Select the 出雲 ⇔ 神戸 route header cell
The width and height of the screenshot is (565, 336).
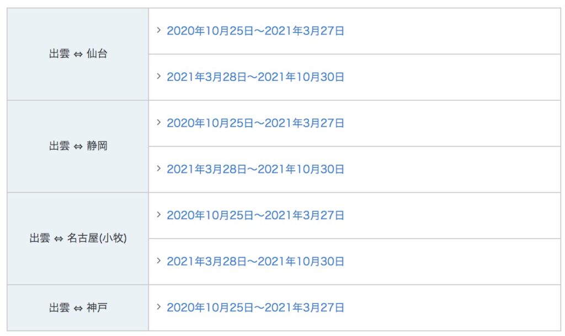pos(78,307)
